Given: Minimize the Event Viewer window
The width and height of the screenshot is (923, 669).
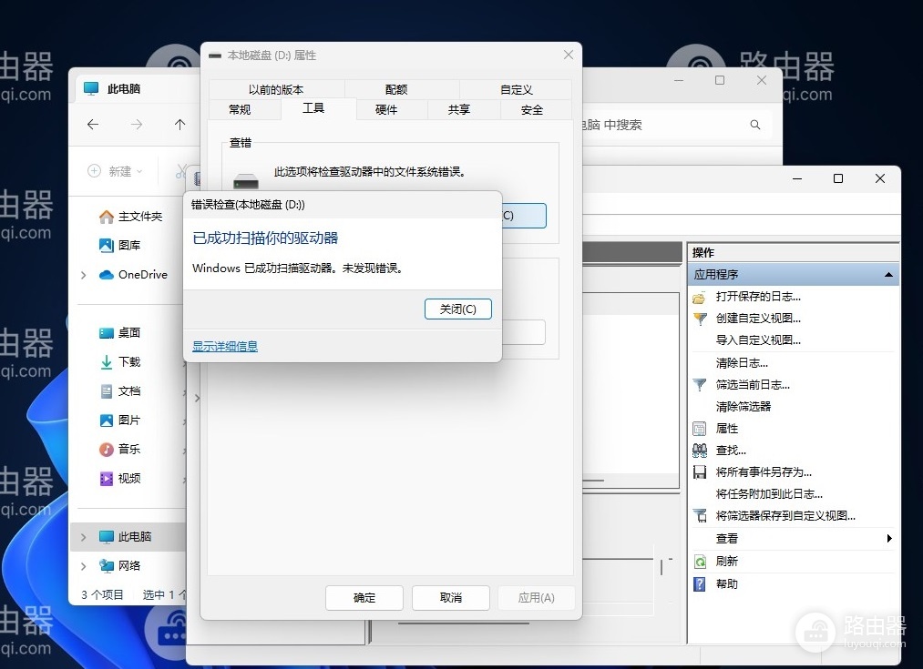Looking at the screenshot, I should [x=797, y=178].
